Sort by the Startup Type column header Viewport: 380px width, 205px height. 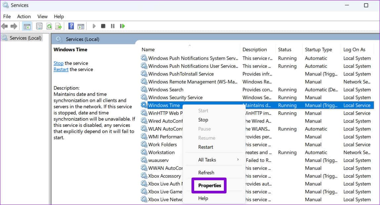coord(318,50)
